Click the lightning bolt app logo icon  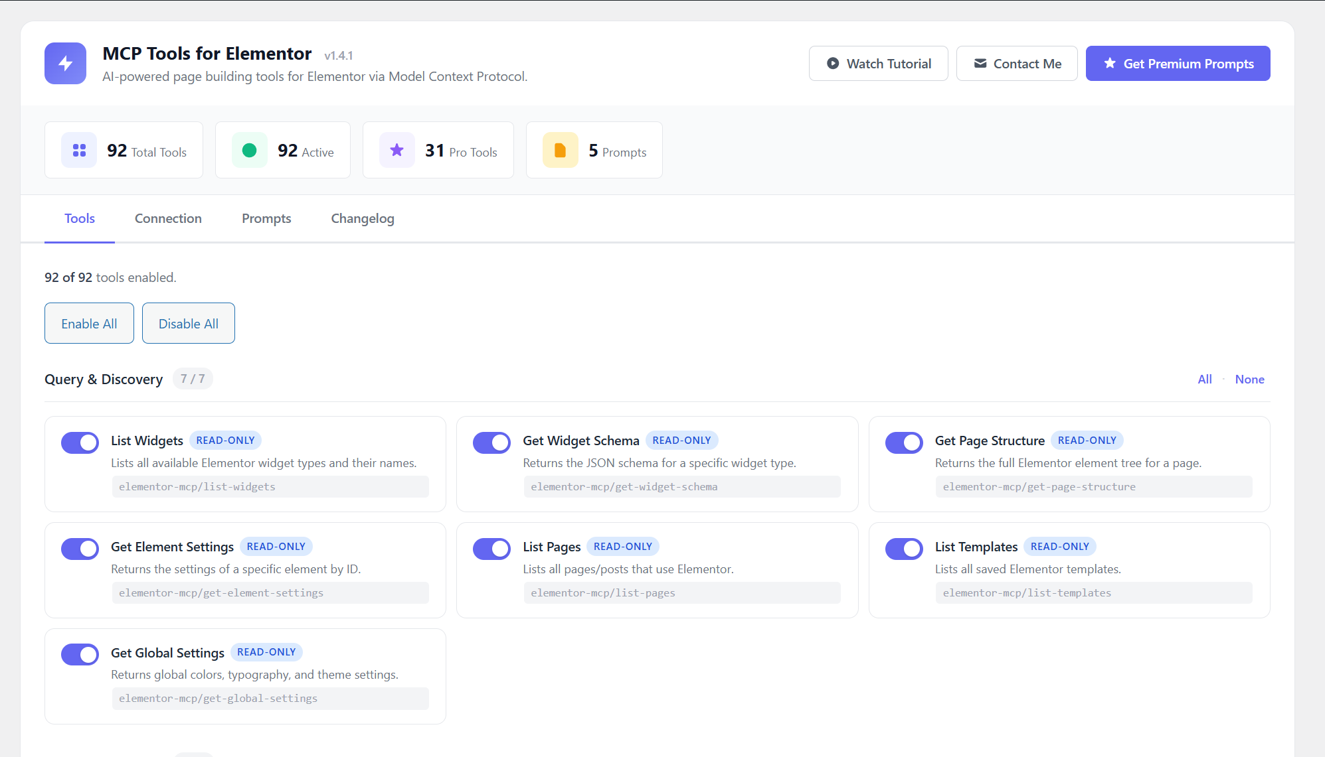tap(65, 64)
